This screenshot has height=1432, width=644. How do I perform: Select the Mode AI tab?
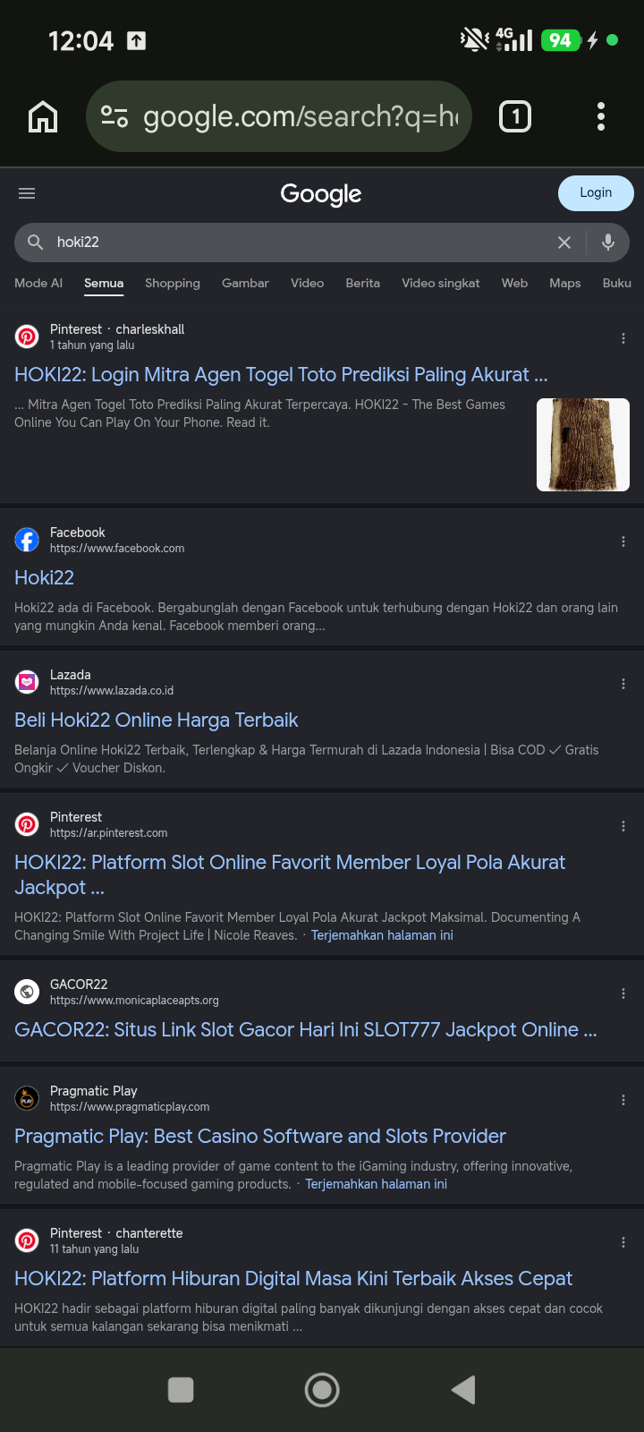38,283
